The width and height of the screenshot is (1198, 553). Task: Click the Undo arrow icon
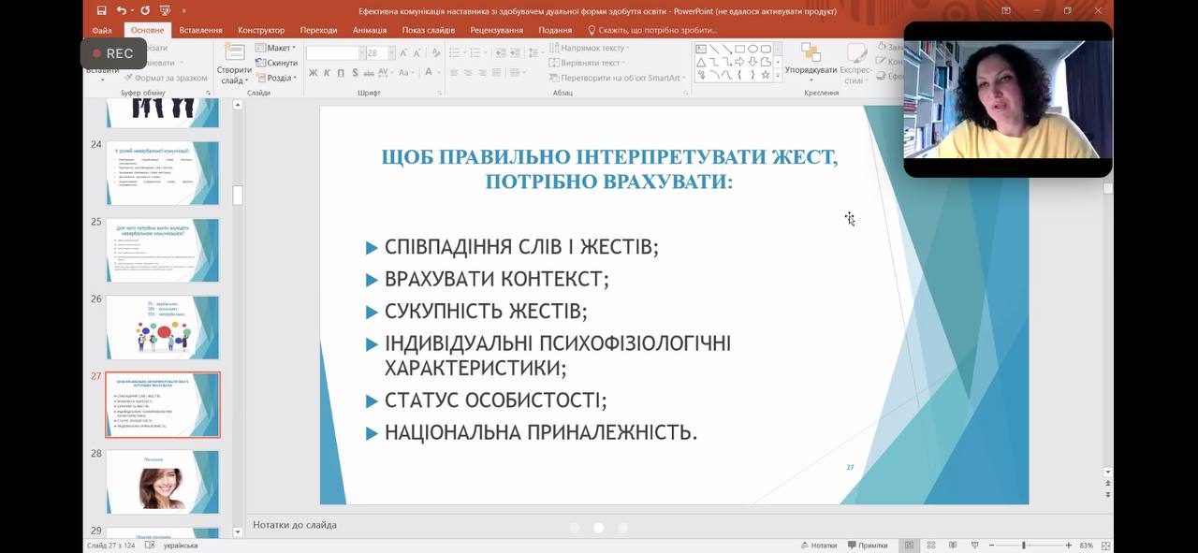[122, 10]
